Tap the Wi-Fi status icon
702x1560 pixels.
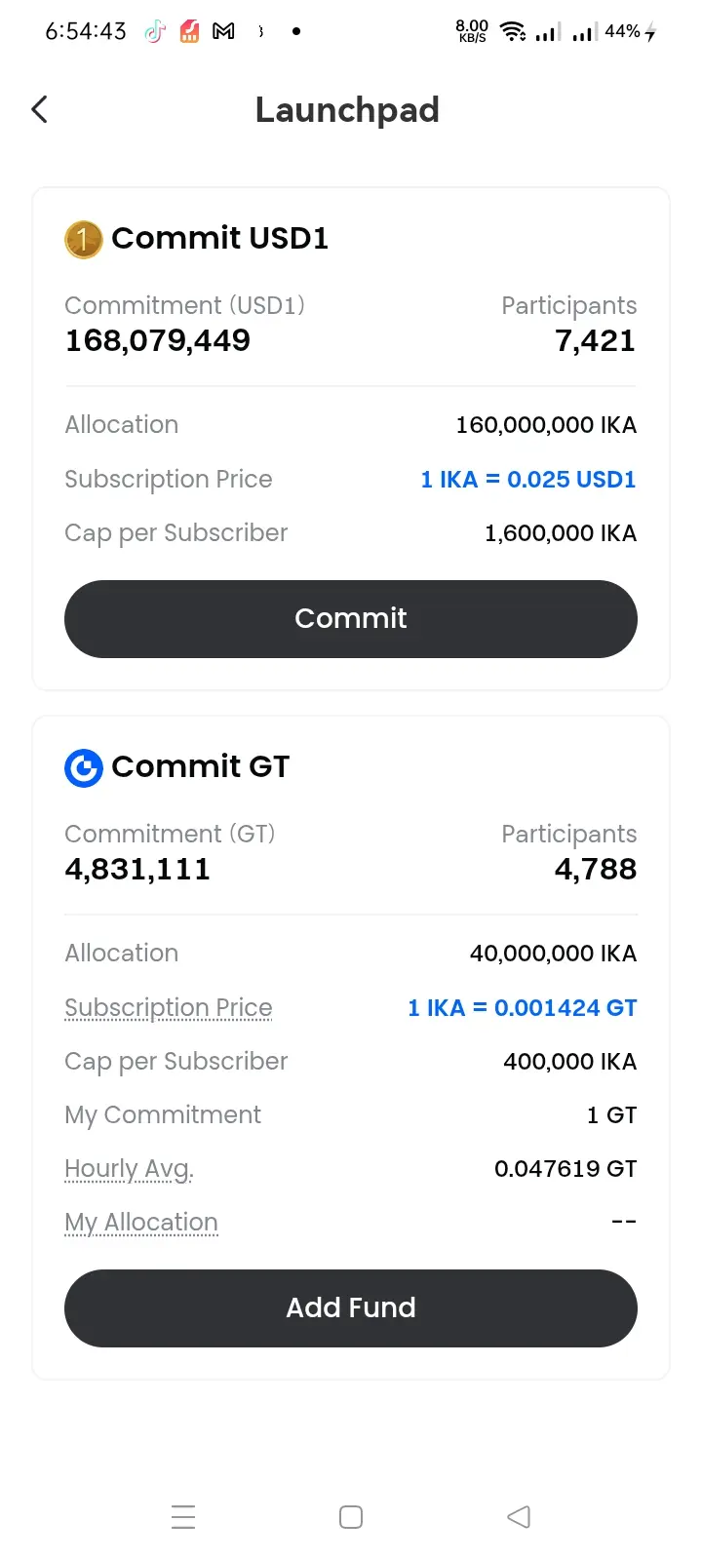point(513,31)
